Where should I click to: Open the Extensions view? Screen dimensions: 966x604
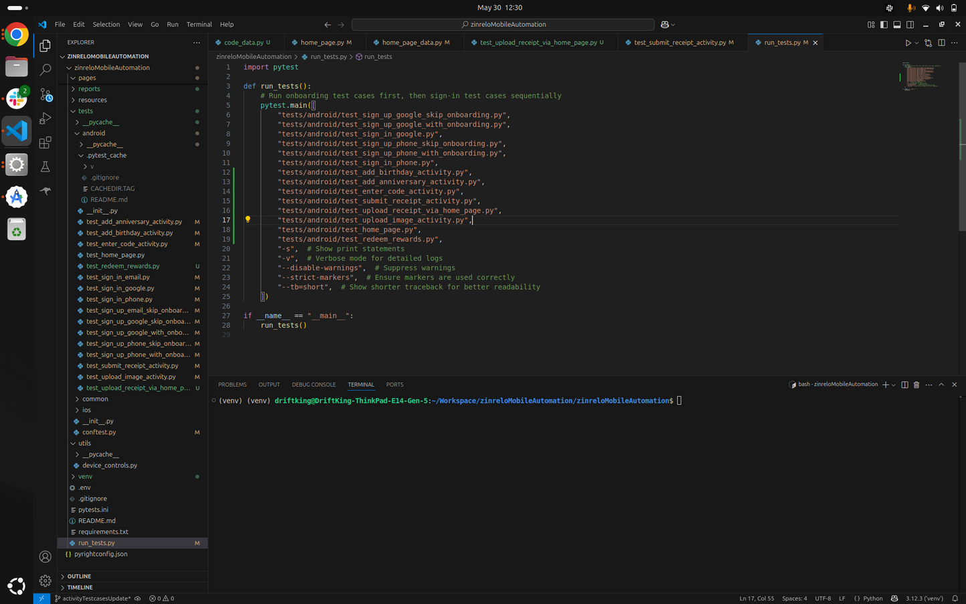45,142
